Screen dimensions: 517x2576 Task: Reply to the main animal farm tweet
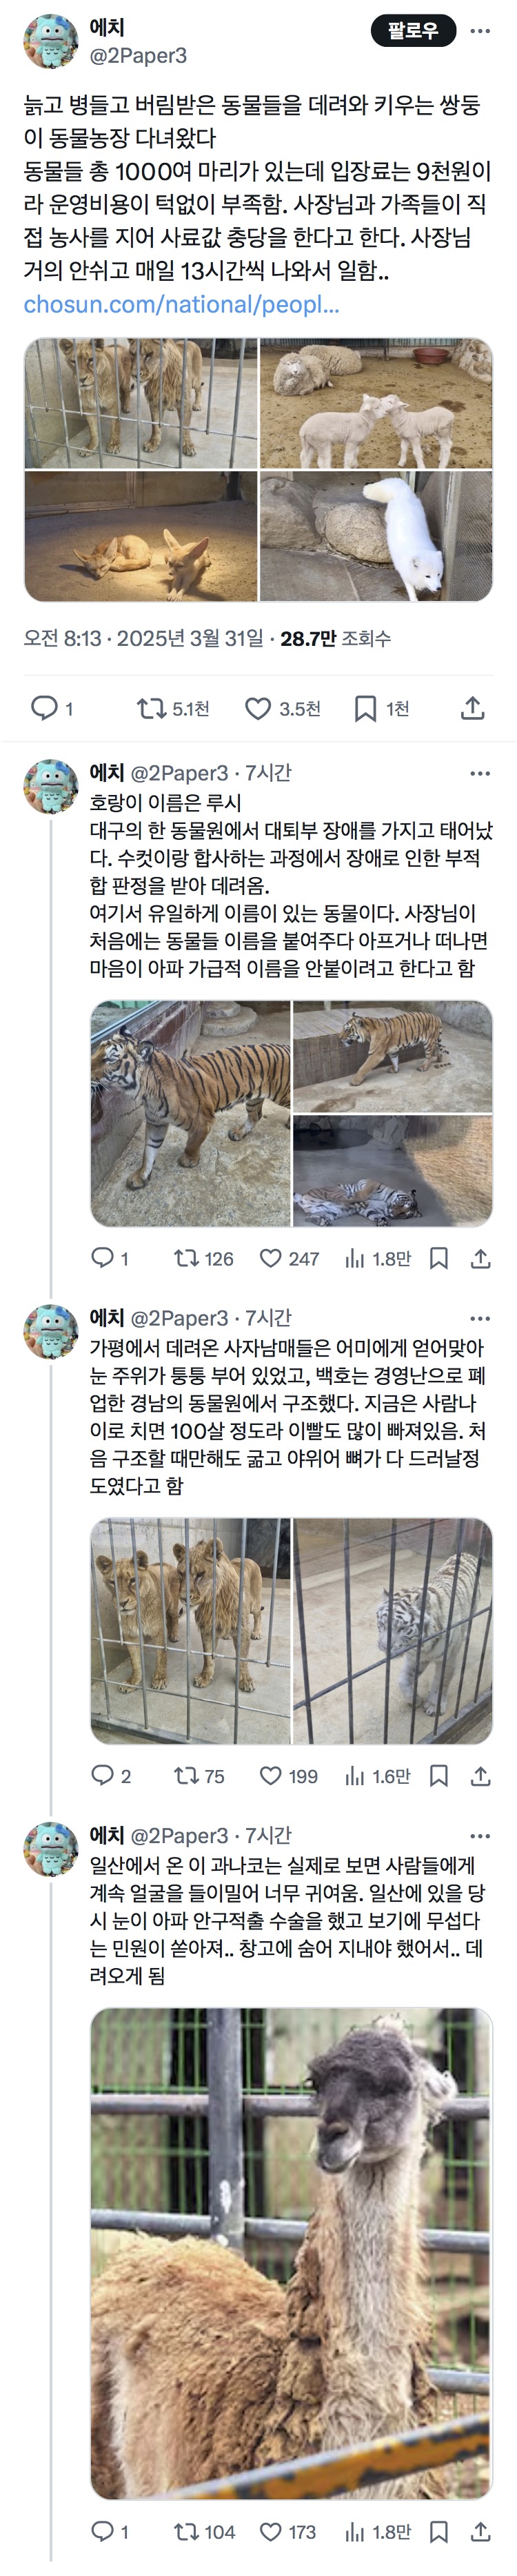(x=44, y=708)
